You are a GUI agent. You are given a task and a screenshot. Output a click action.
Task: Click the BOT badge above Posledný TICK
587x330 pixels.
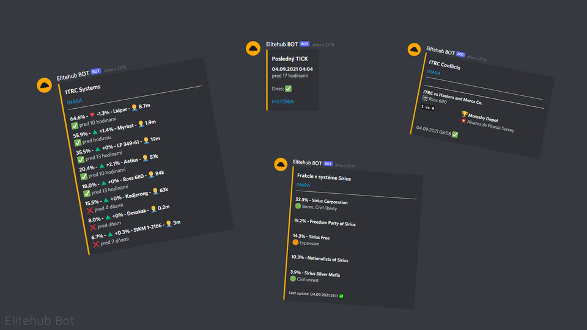305,44
